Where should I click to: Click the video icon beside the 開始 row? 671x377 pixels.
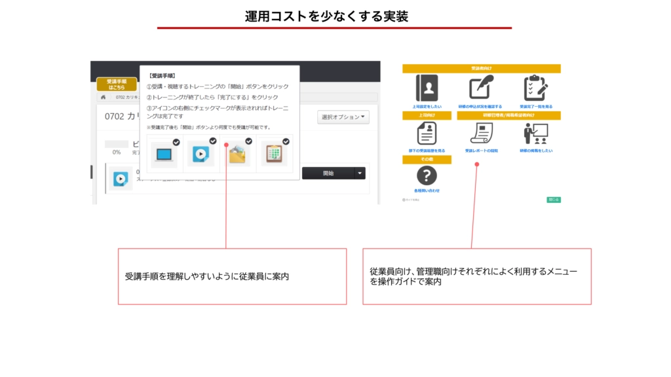121,179
